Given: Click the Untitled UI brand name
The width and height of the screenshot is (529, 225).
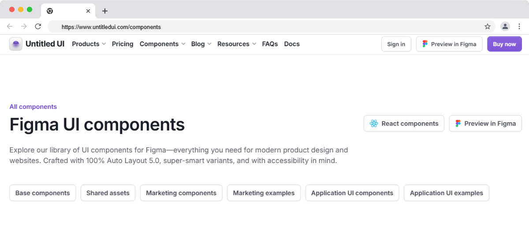Looking at the screenshot, I should point(45,44).
